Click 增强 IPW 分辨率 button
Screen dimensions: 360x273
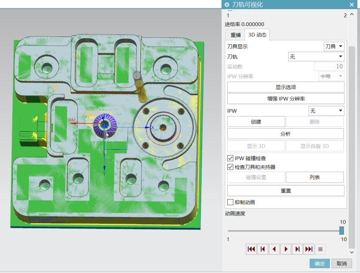click(x=286, y=99)
